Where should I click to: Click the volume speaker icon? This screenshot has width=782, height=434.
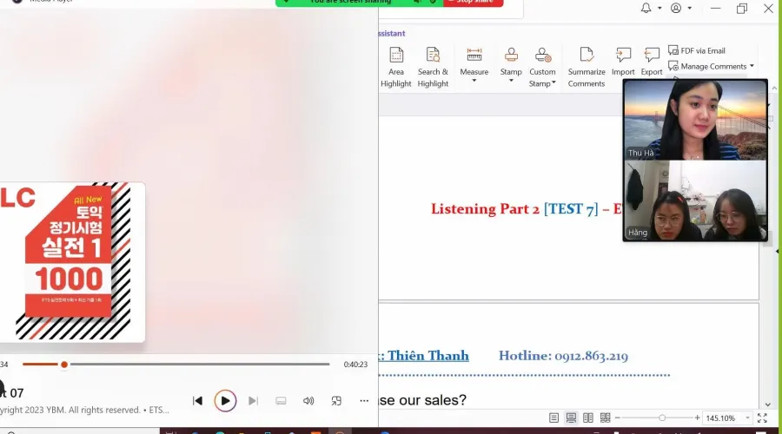point(308,401)
